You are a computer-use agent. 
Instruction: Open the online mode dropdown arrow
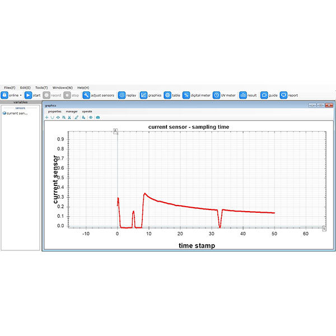pyautogui.click(x=21, y=95)
